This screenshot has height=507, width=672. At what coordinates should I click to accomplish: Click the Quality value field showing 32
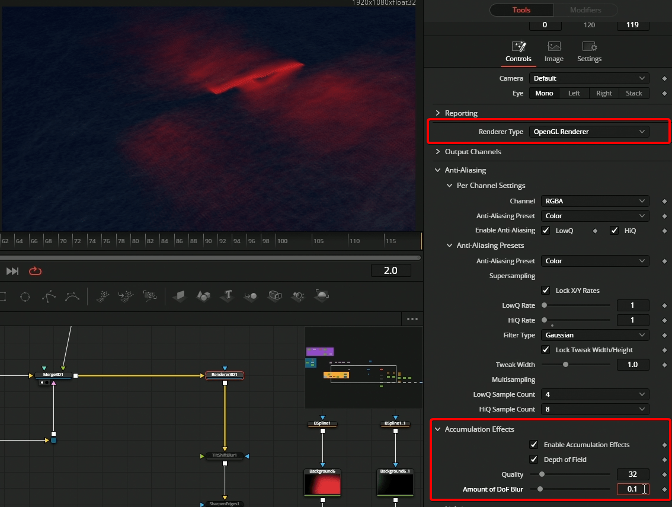tap(633, 474)
